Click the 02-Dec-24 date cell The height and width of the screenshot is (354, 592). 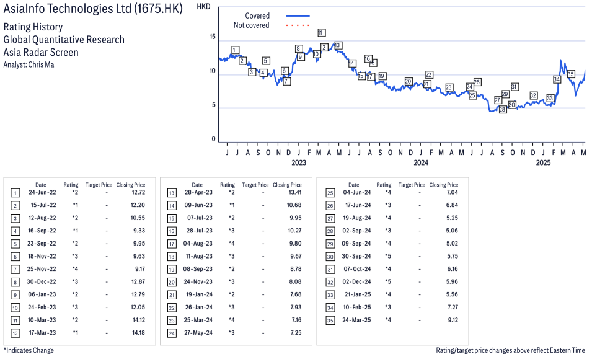coord(357,282)
